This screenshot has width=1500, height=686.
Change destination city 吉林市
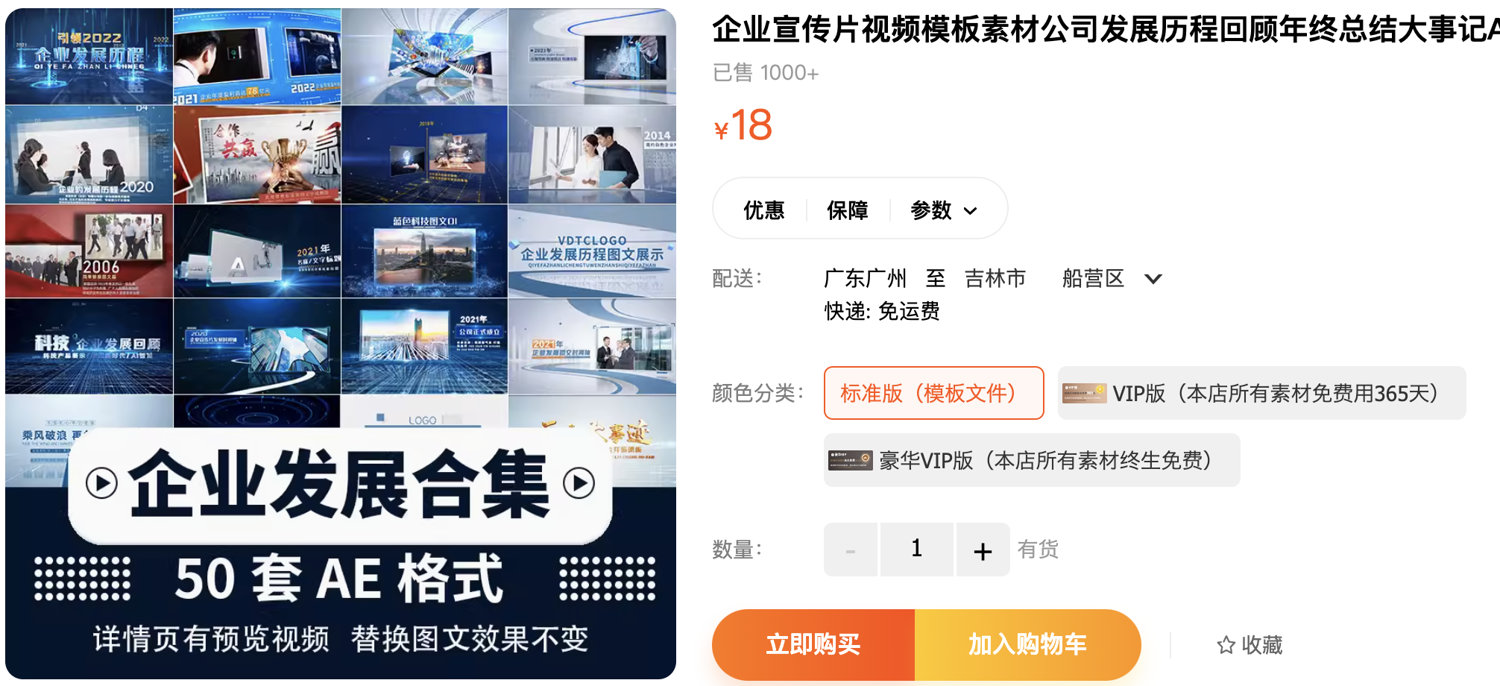tap(995, 279)
